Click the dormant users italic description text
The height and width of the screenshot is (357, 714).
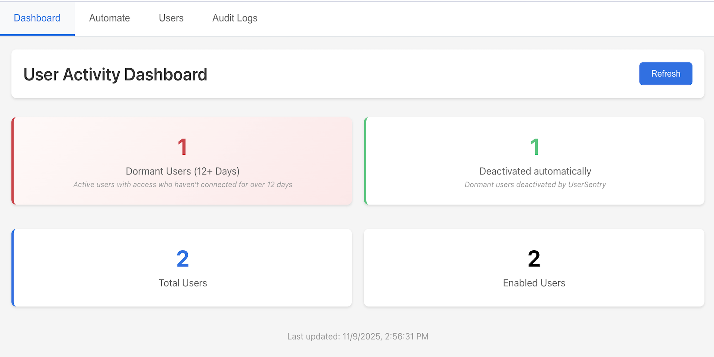coord(183,185)
